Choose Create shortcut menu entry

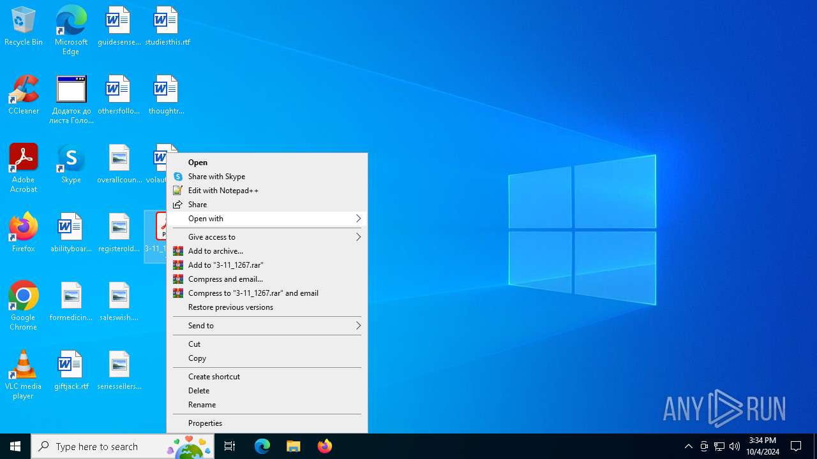(x=267, y=377)
